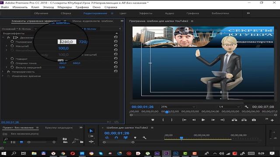Select the Selection arrow tool
The image size is (280, 157).
(91, 131)
